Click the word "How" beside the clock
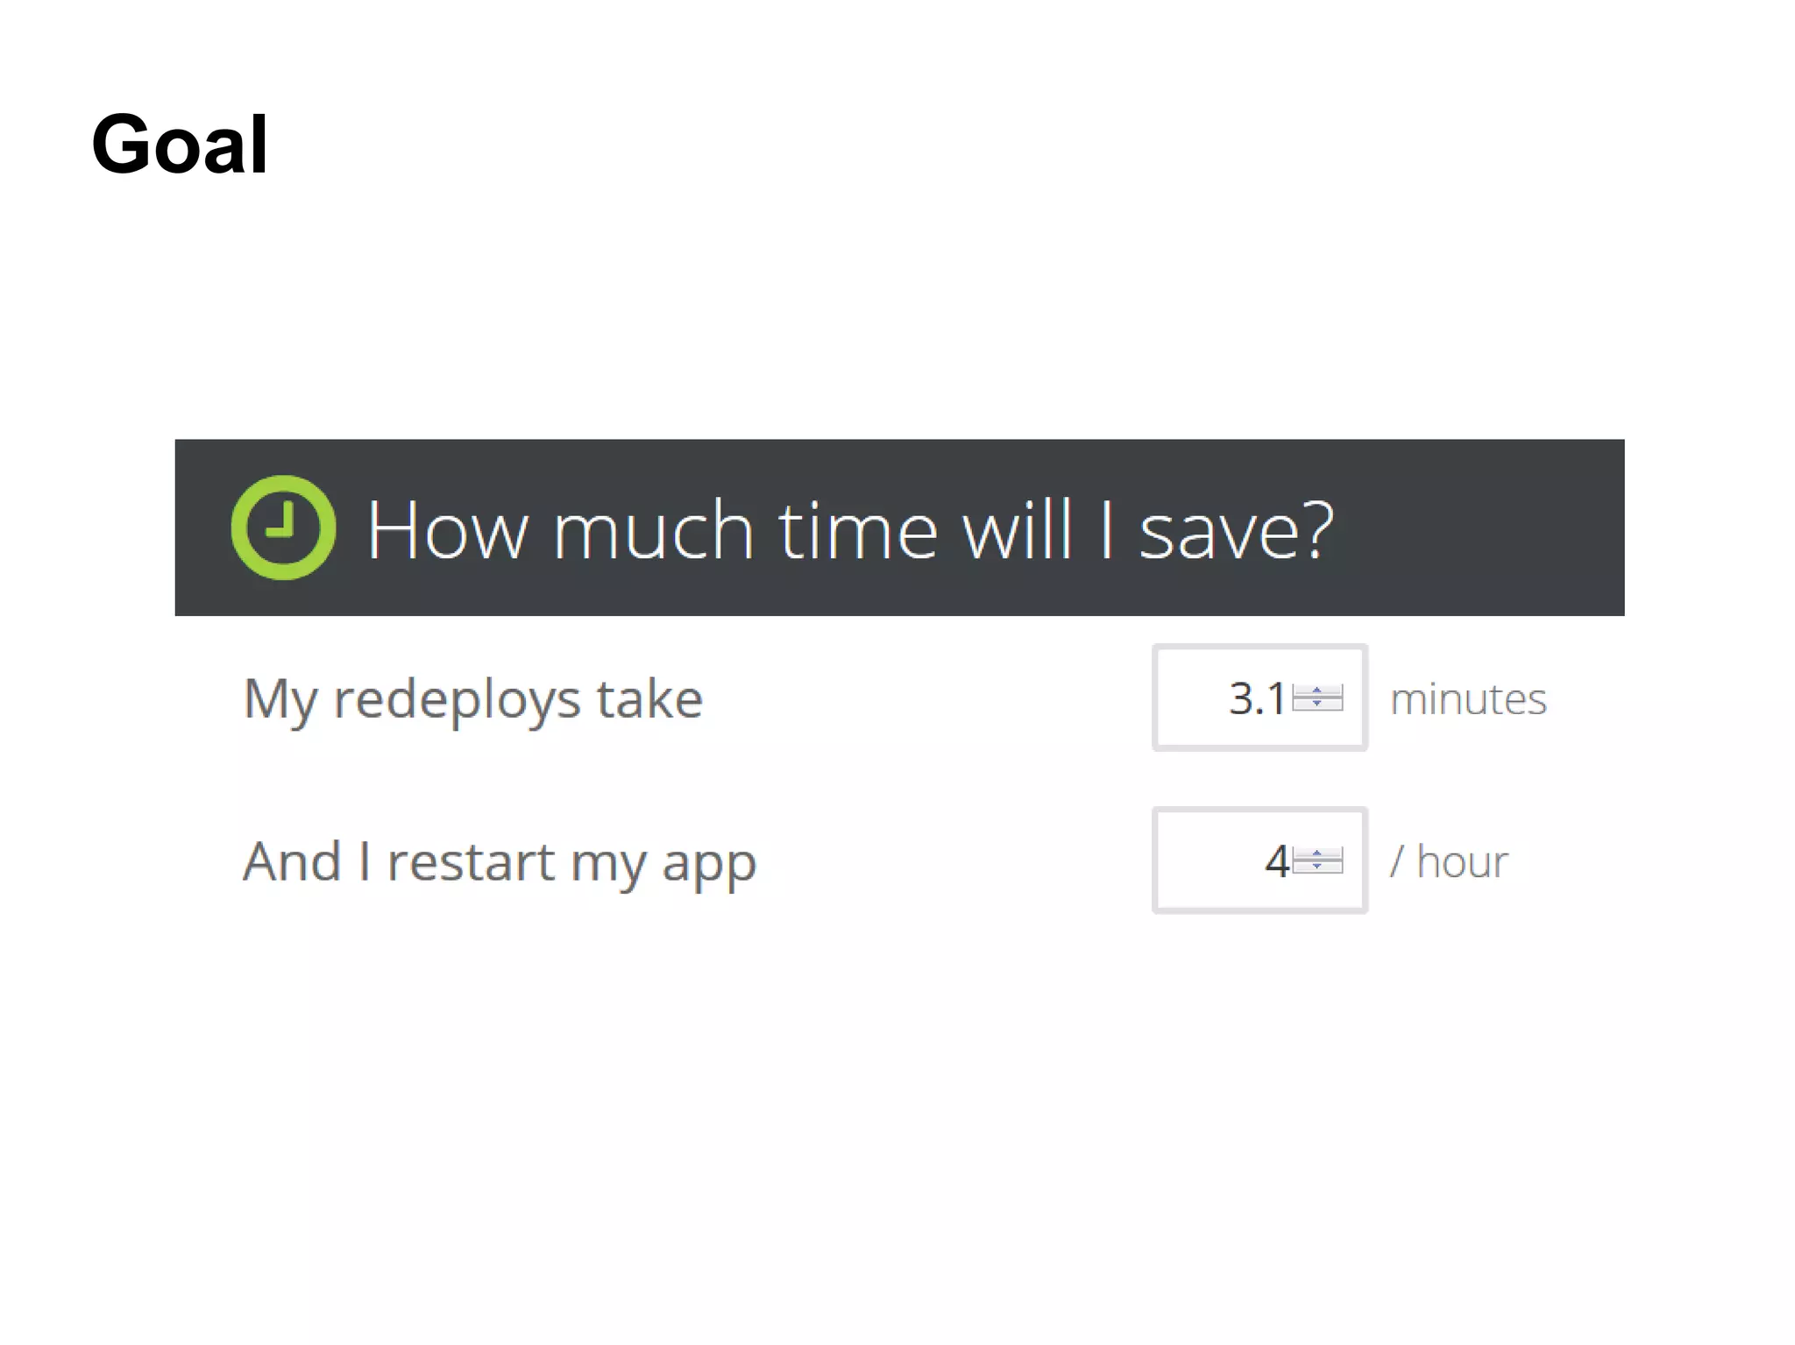1795x1345 pixels. click(448, 530)
